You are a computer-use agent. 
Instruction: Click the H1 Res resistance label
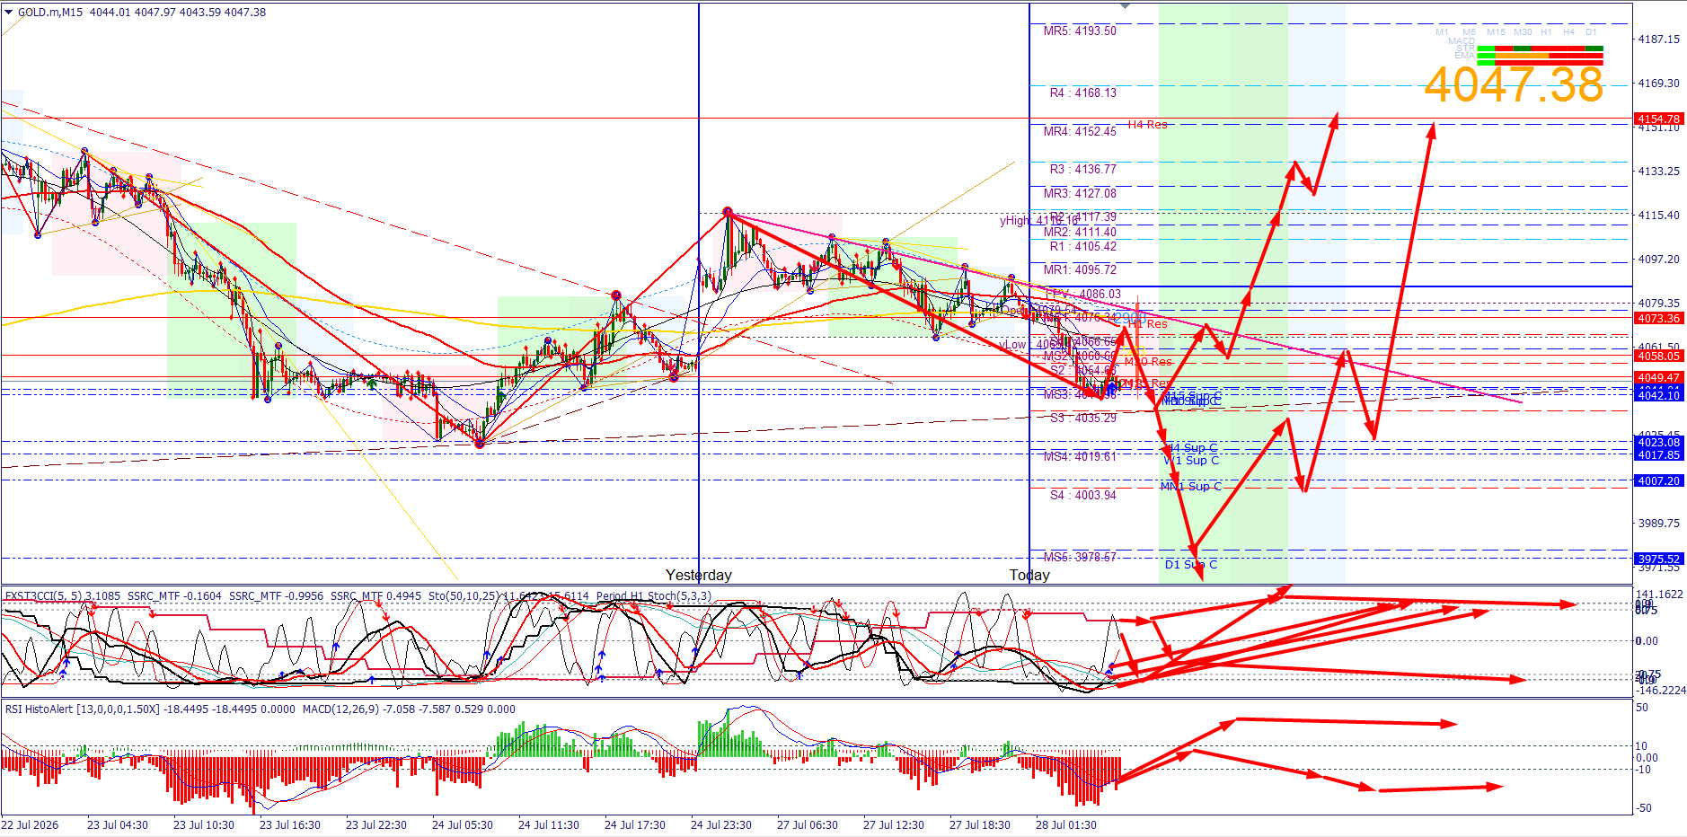1147,323
